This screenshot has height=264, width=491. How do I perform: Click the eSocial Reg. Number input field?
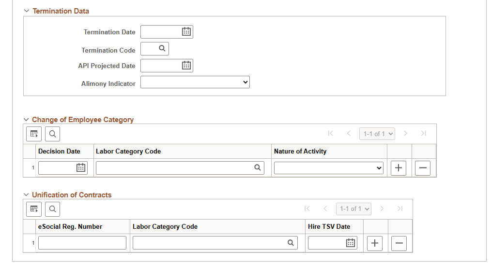pyautogui.click(x=82, y=243)
